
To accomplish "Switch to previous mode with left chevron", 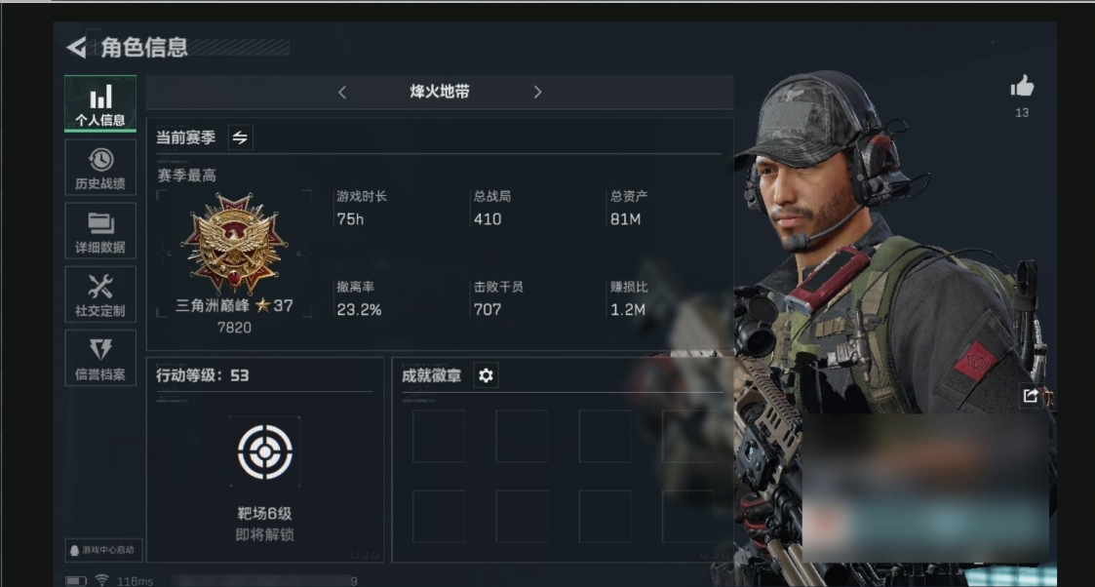I will pos(342,92).
